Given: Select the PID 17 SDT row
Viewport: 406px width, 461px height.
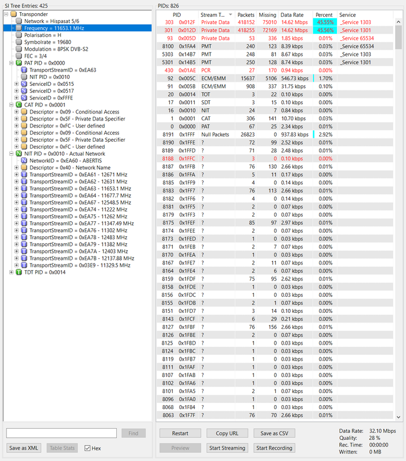Looking at the screenshot, I should (275, 103).
